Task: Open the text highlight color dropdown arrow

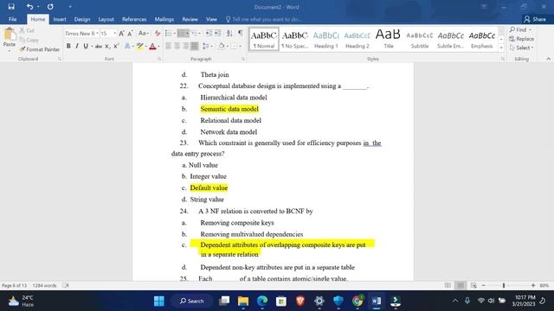Action: tap(146, 46)
